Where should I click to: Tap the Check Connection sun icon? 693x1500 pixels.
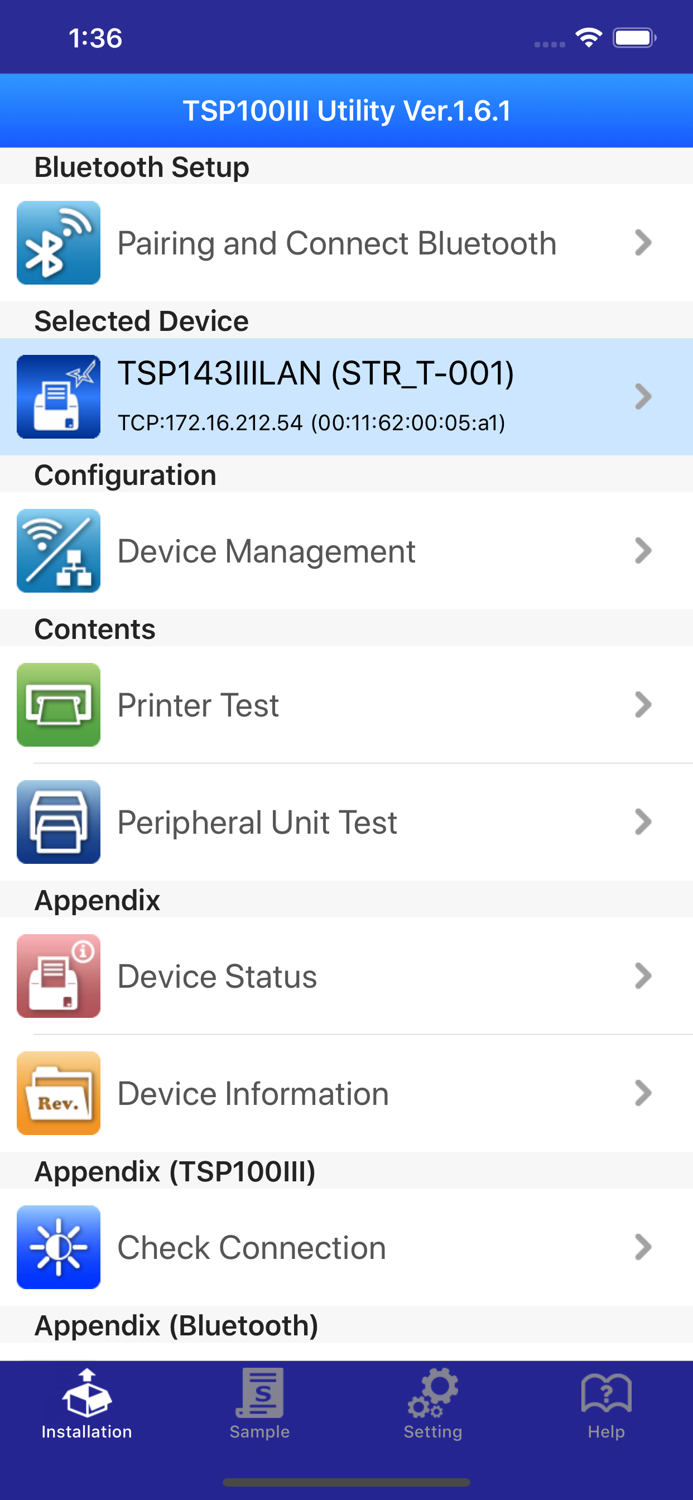point(58,1247)
